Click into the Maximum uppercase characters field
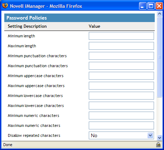The image size is (164, 150). coord(121,86)
